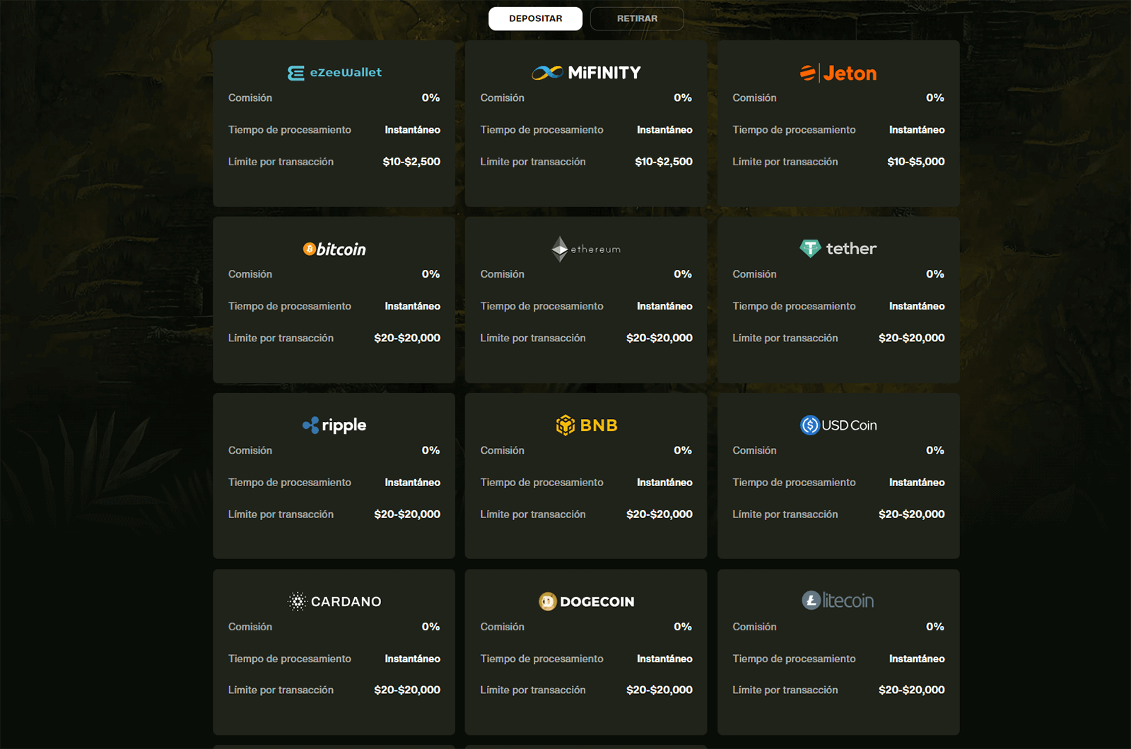
Task: Select the BNB $20-$20,000 limit value
Action: [660, 514]
